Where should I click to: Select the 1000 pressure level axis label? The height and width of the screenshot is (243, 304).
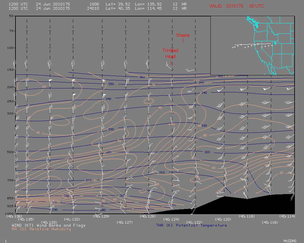[9, 214]
